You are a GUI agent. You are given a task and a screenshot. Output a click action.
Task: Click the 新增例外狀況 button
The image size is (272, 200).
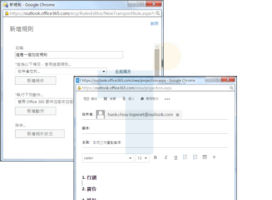pyautogui.click(x=40, y=134)
